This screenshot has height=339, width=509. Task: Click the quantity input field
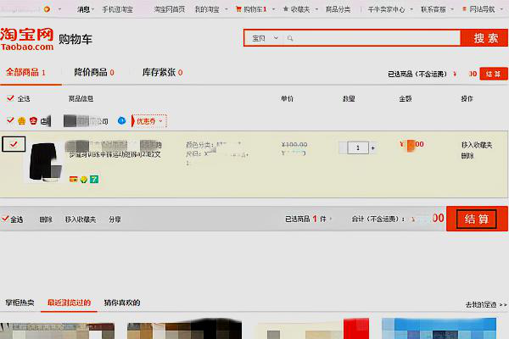click(x=358, y=148)
